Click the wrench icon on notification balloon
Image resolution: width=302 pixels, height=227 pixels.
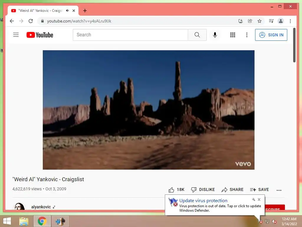pos(253,200)
